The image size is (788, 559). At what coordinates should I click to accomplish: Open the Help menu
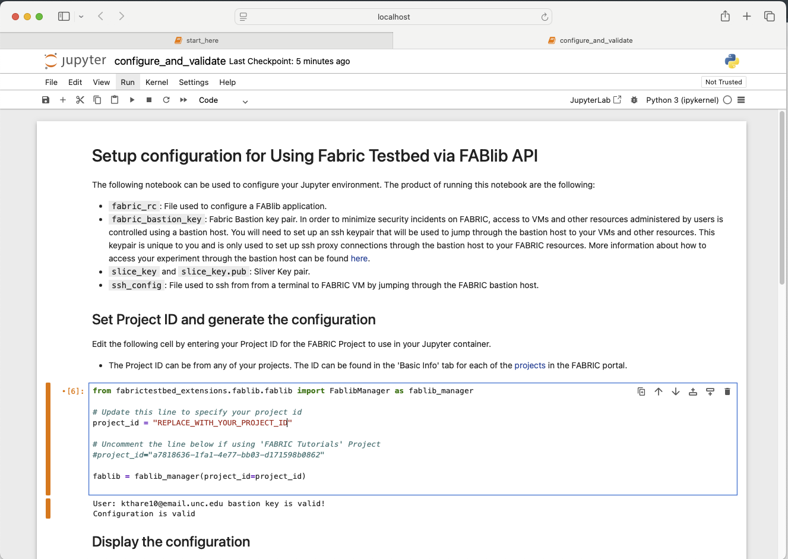tap(227, 82)
